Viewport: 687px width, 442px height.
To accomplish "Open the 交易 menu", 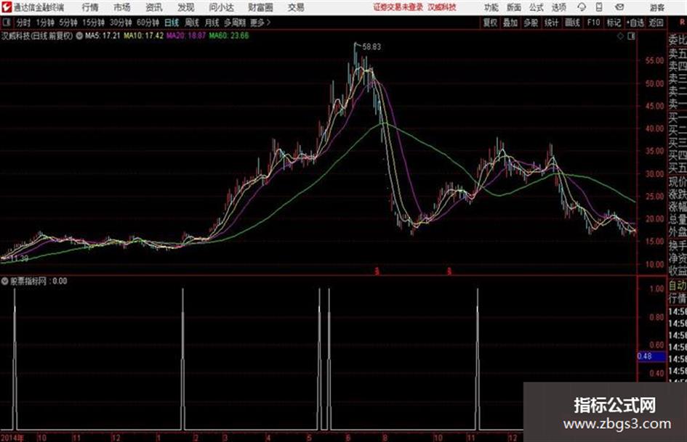I will point(296,7).
